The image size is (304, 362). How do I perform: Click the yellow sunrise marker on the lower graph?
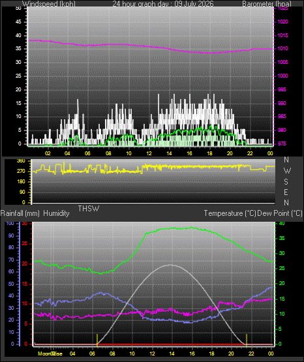click(x=97, y=340)
